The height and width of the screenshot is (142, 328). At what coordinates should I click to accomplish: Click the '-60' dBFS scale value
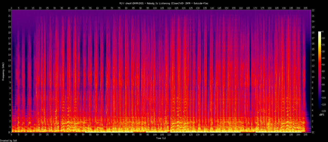tap(324, 71)
